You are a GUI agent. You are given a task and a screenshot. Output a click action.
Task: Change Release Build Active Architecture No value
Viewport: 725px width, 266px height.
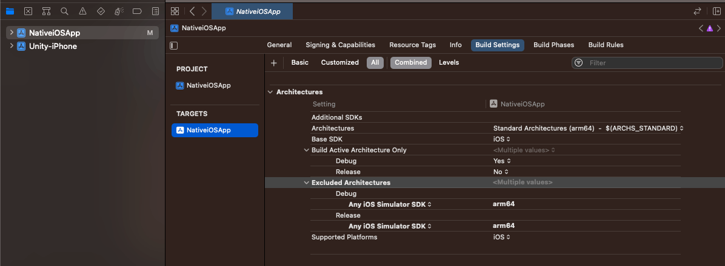pos(501,172)
